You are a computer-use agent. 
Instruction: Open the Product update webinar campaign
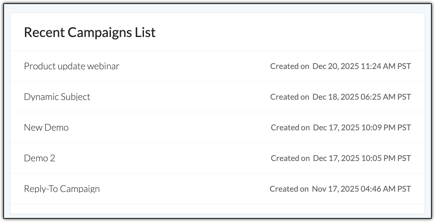[71, 66]
